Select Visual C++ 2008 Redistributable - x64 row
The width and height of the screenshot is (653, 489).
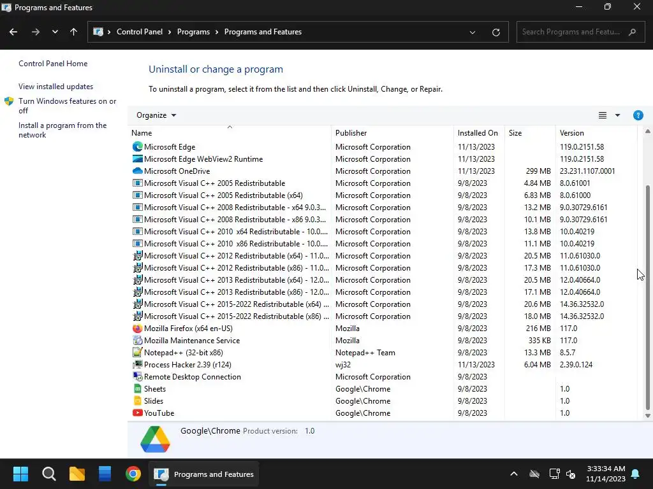[383, 207]
